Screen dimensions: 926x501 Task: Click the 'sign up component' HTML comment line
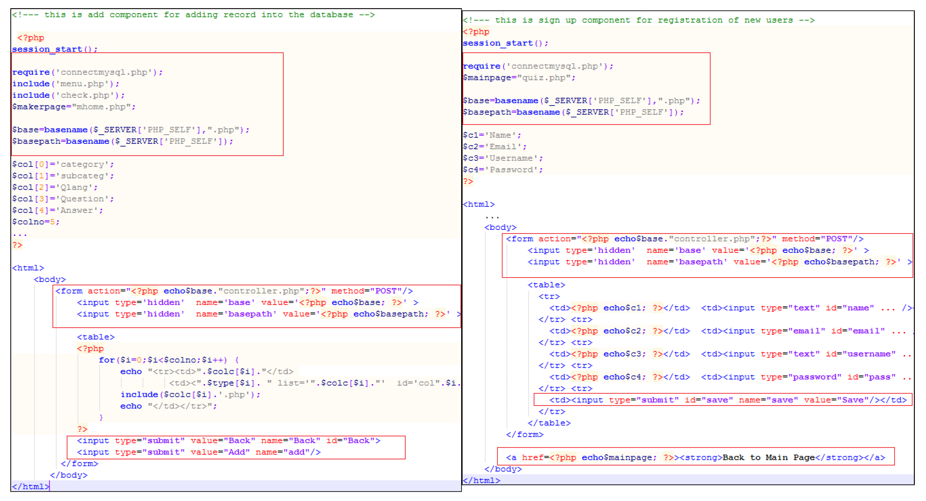(638, 20)
